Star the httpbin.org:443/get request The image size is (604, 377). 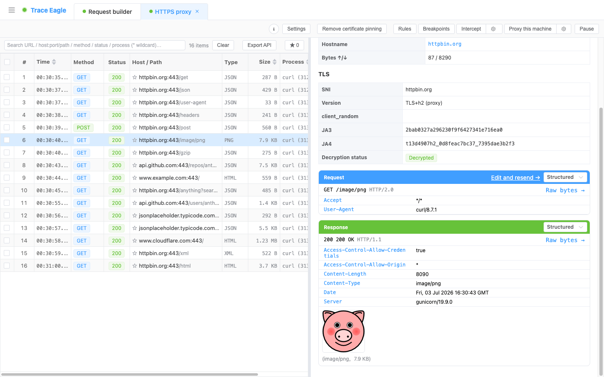pos(135,77)
